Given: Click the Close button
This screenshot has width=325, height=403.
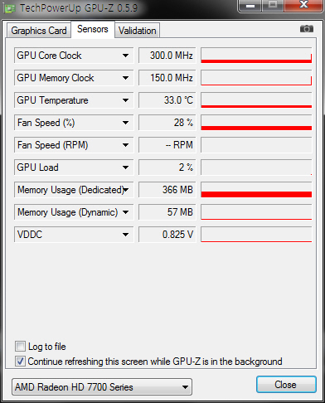Looking at the screenshot, I should [286, 385].
